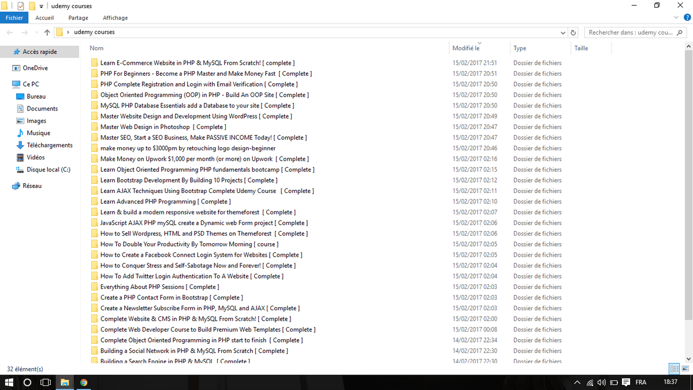This screenshot has height=390, width=693.
Task: Open the action center notifications icon
Action: click(x=625, y=382)
